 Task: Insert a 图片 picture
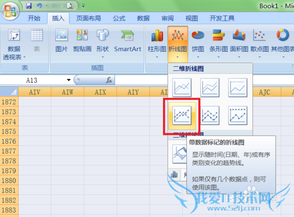tap(62, 40)
